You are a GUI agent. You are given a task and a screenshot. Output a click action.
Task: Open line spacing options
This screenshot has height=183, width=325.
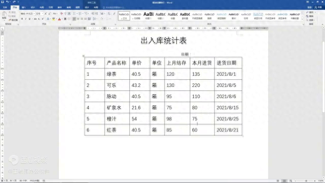94,19
